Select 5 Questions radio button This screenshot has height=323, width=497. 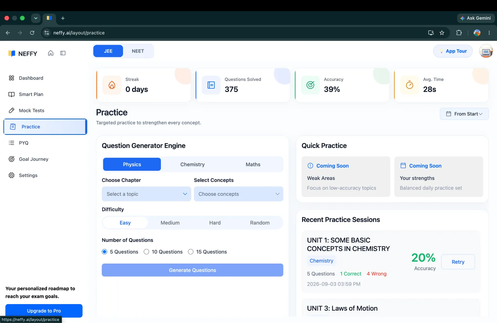pos(105,252)
